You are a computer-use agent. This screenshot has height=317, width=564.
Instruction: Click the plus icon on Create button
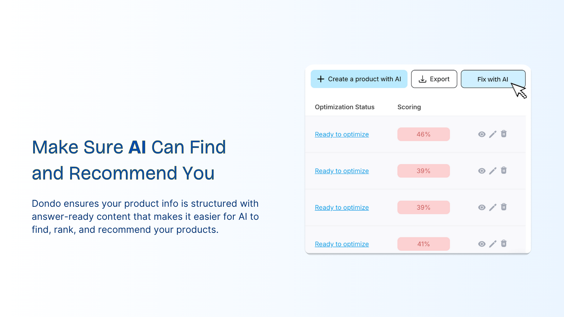pos(321,79)
